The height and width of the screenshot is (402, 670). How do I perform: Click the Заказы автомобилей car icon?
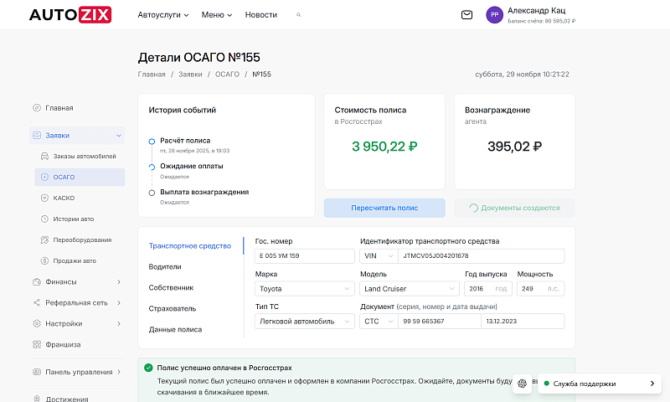(44, 157)
